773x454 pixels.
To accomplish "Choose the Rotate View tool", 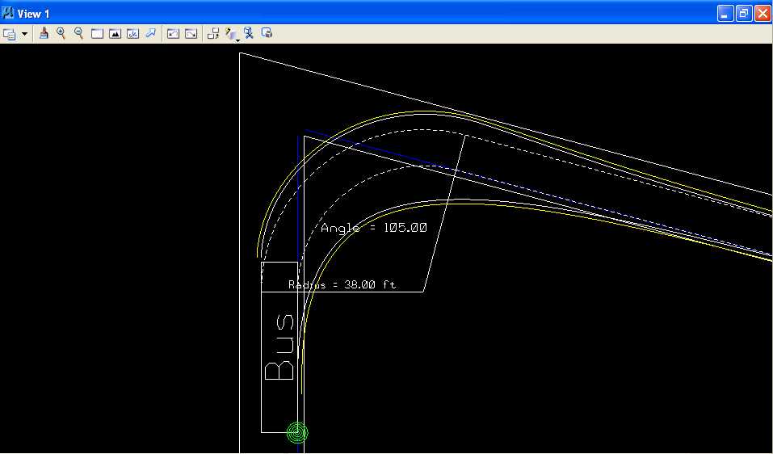I will click(132, 34).
